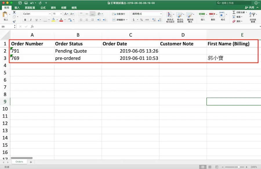This screenshot has width=261, height=169.
Task: Click the Undo arrow icon
Action: point(32,3)
